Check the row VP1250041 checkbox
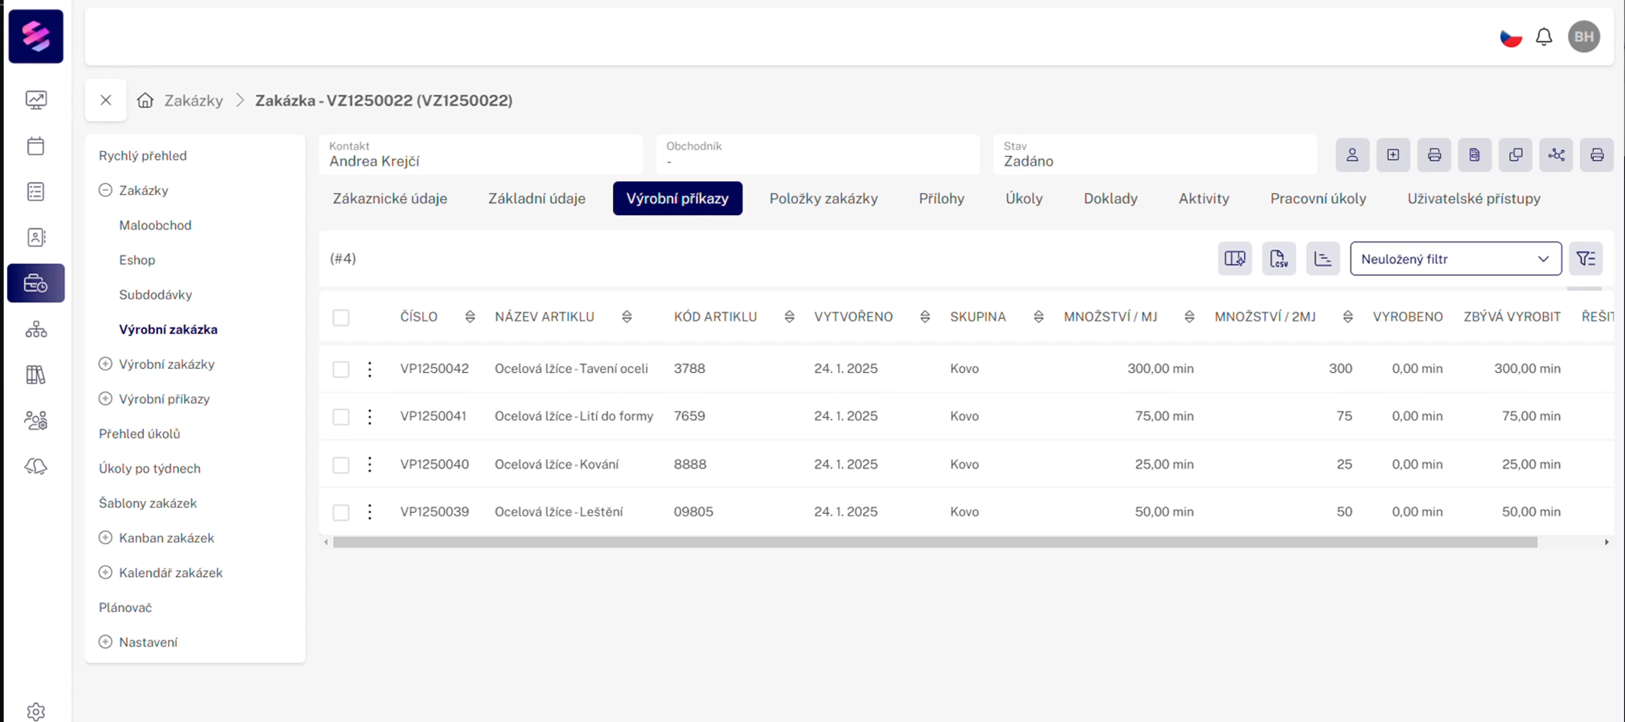The image size is (1625, 722). [340, 417]
